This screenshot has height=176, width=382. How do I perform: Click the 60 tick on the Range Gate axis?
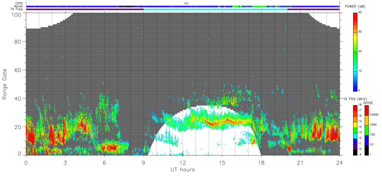coord(18,70)
